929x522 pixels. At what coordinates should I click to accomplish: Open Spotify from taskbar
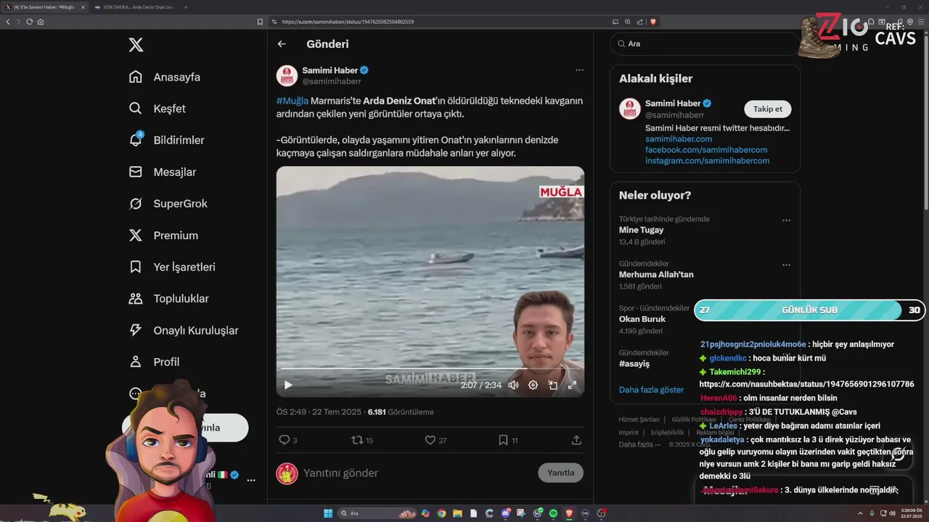[553, 513]
